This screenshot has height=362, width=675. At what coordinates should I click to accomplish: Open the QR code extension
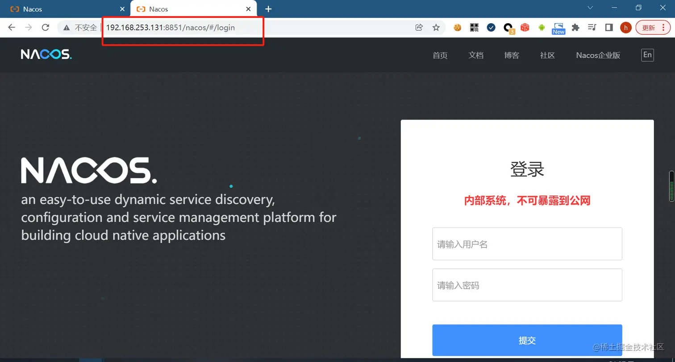click(474, 28)
